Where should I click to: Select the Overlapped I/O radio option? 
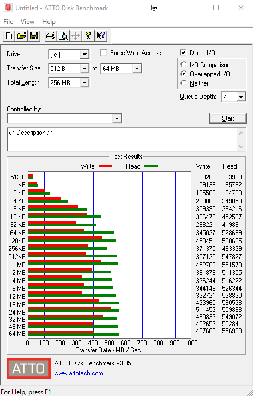[184, 74]
